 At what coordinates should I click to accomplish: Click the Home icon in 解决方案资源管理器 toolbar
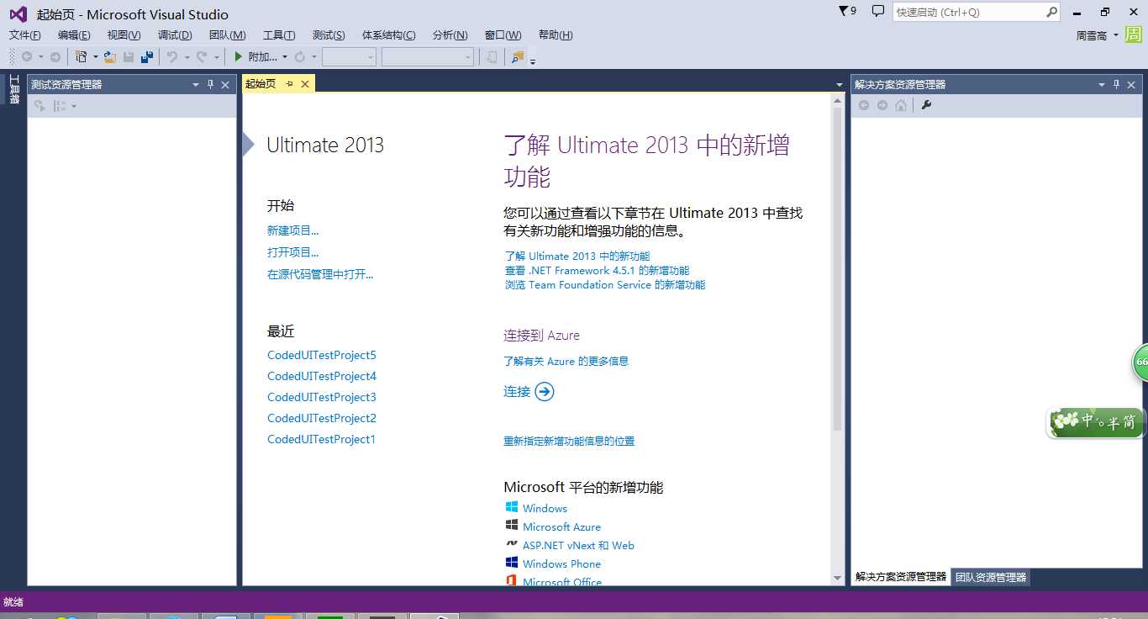point(901,105)
